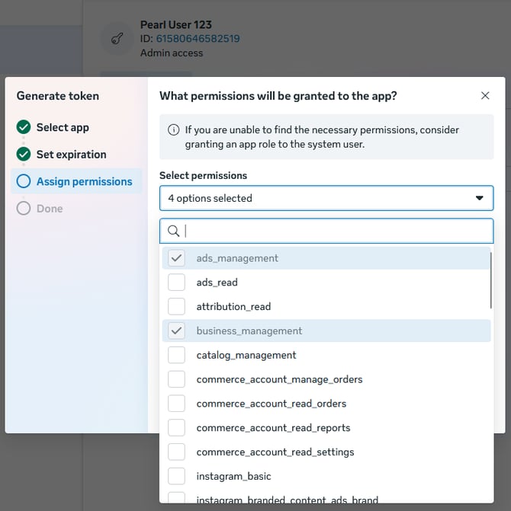Collapse the '4 options selected' dropdown

[326, 198]
